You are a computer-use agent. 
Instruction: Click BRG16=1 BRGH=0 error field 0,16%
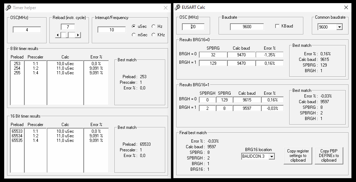click(x=272, y=100)
